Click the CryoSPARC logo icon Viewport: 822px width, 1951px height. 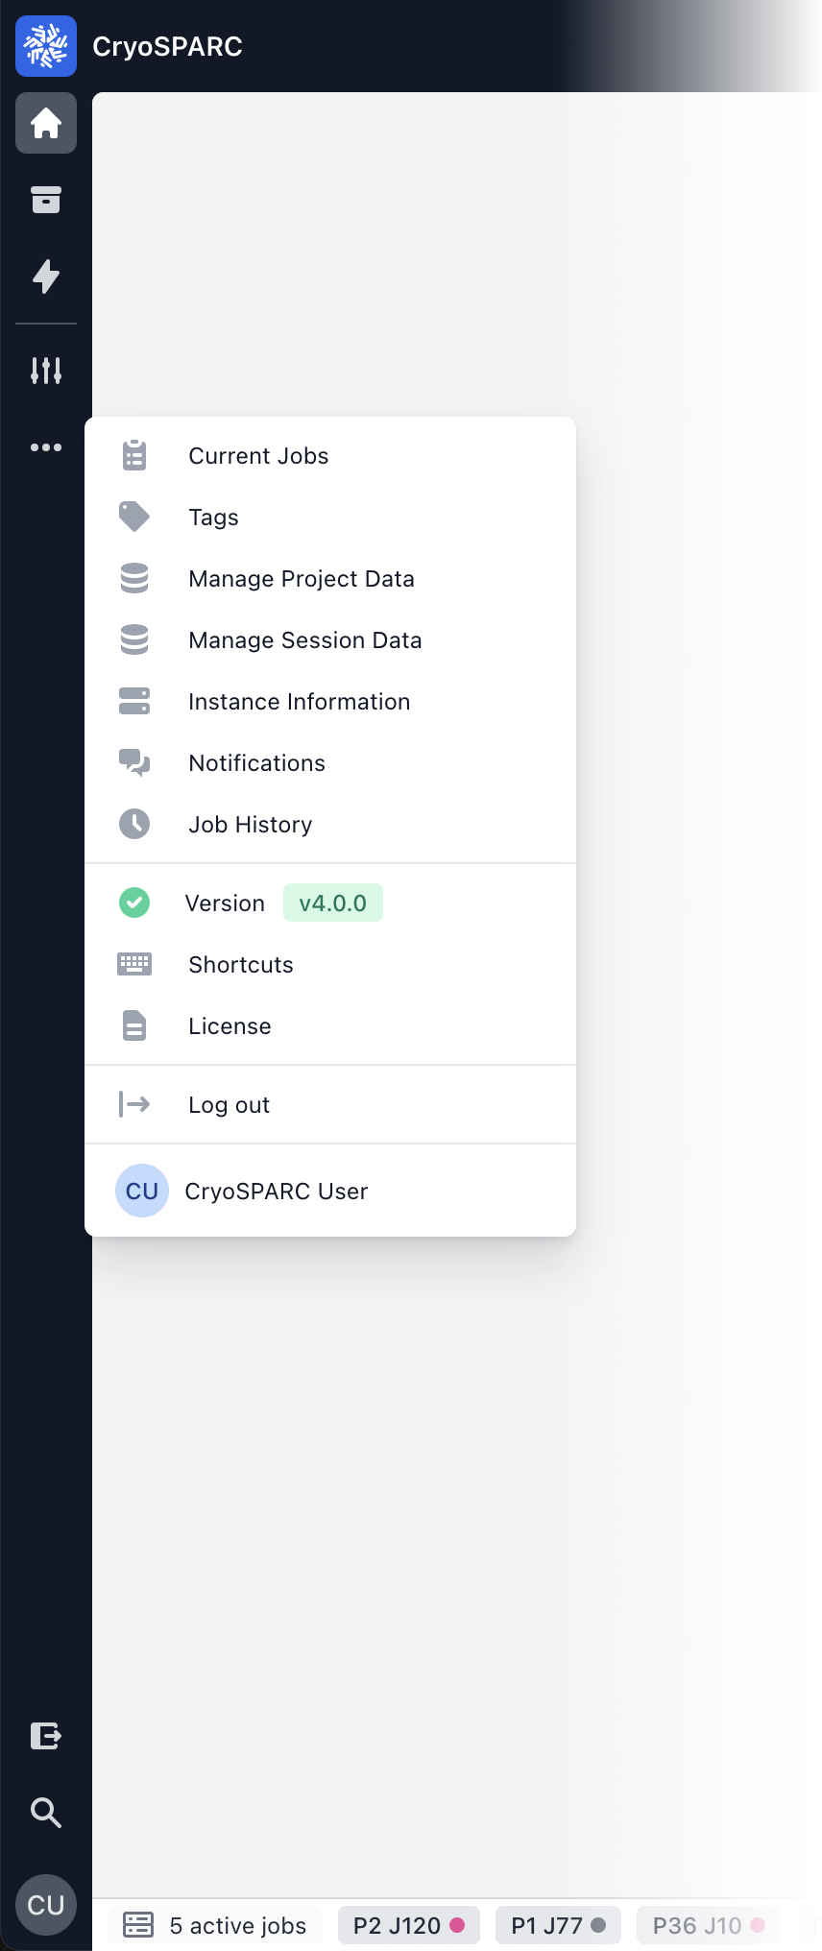[46, 46]
